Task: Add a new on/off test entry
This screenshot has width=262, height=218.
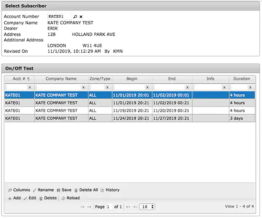Action: point(15,198)
